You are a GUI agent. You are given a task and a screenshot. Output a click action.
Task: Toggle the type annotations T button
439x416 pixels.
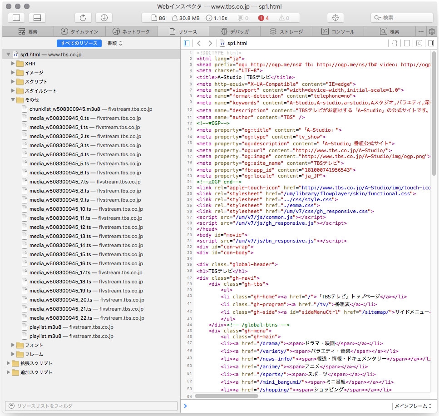pos(407,43)
